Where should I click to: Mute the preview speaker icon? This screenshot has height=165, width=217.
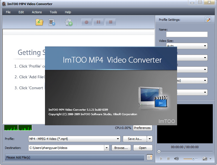(x=176, y=159)
